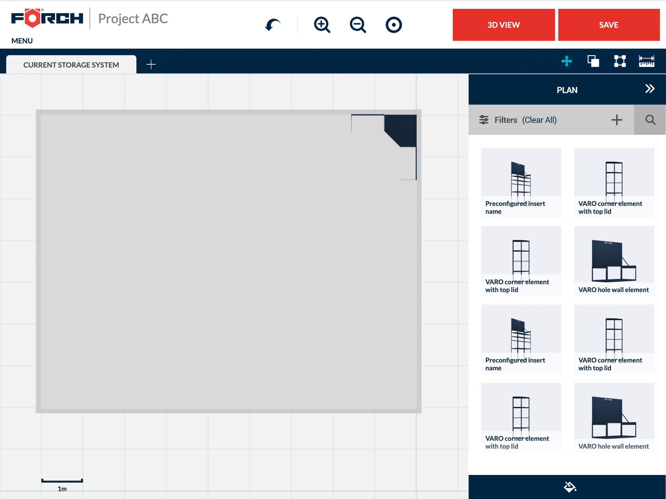The height and width of the screenshot is (499, 666).
Task: Select the Current Storage System tab
Action: (x=71, y=65)
